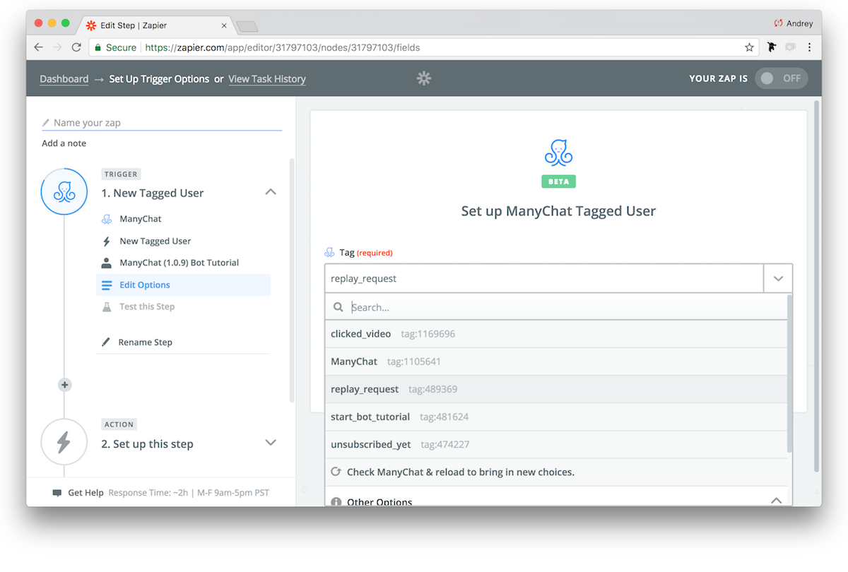Click the Zapier asterisk logo in header
The width and height of the screenshot is (848, 572).
[424, 78]
